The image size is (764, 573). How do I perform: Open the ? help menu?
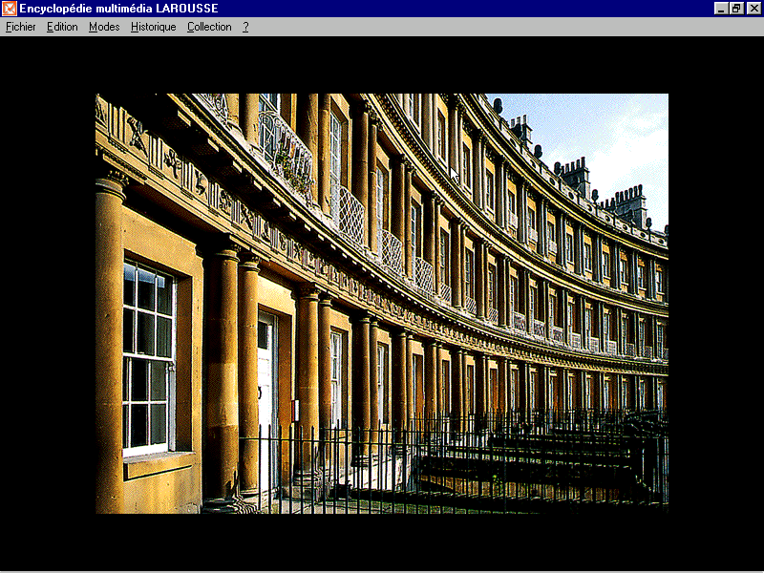(x=245, y=28)
